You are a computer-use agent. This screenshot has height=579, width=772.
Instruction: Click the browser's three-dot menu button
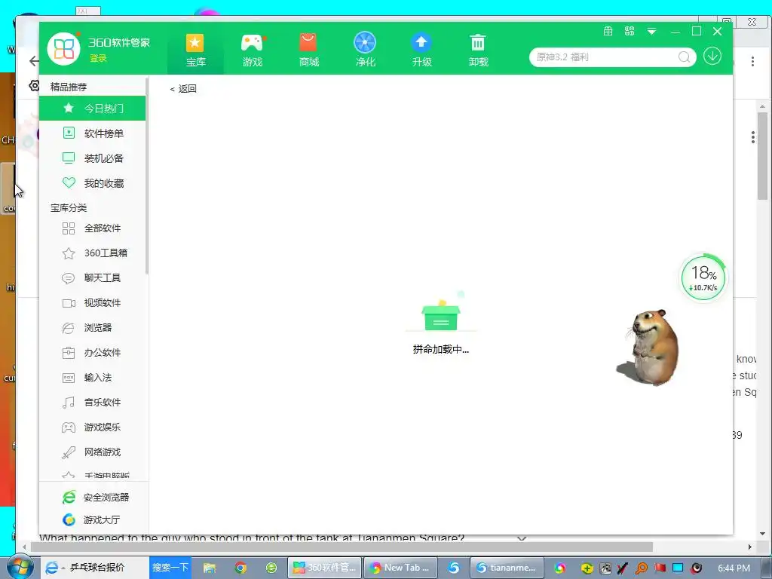752,62
